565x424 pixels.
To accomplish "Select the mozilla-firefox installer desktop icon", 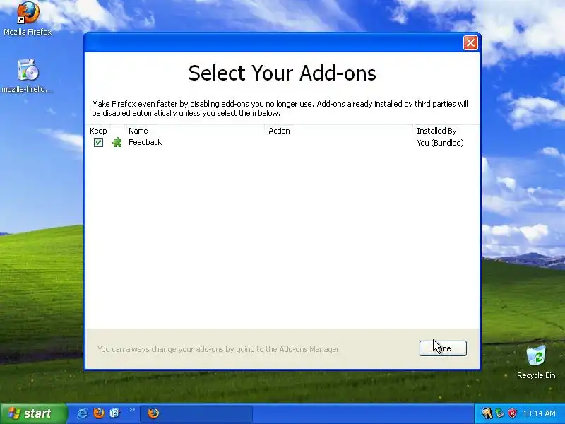I will (28, 76).
